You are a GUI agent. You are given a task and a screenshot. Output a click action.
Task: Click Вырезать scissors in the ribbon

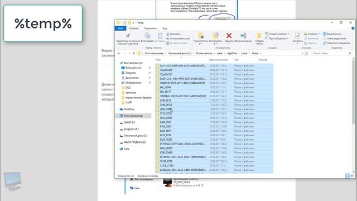click(x=173, y=34)
